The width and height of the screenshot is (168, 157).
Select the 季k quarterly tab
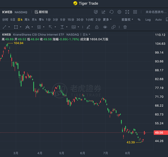coord(41,20)
